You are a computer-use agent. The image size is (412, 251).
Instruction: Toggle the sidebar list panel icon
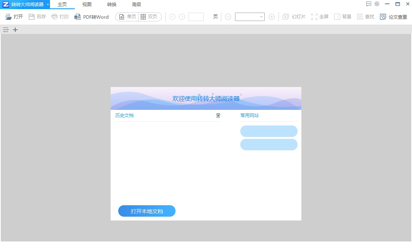pyautogui.click(x=5, y=30)
